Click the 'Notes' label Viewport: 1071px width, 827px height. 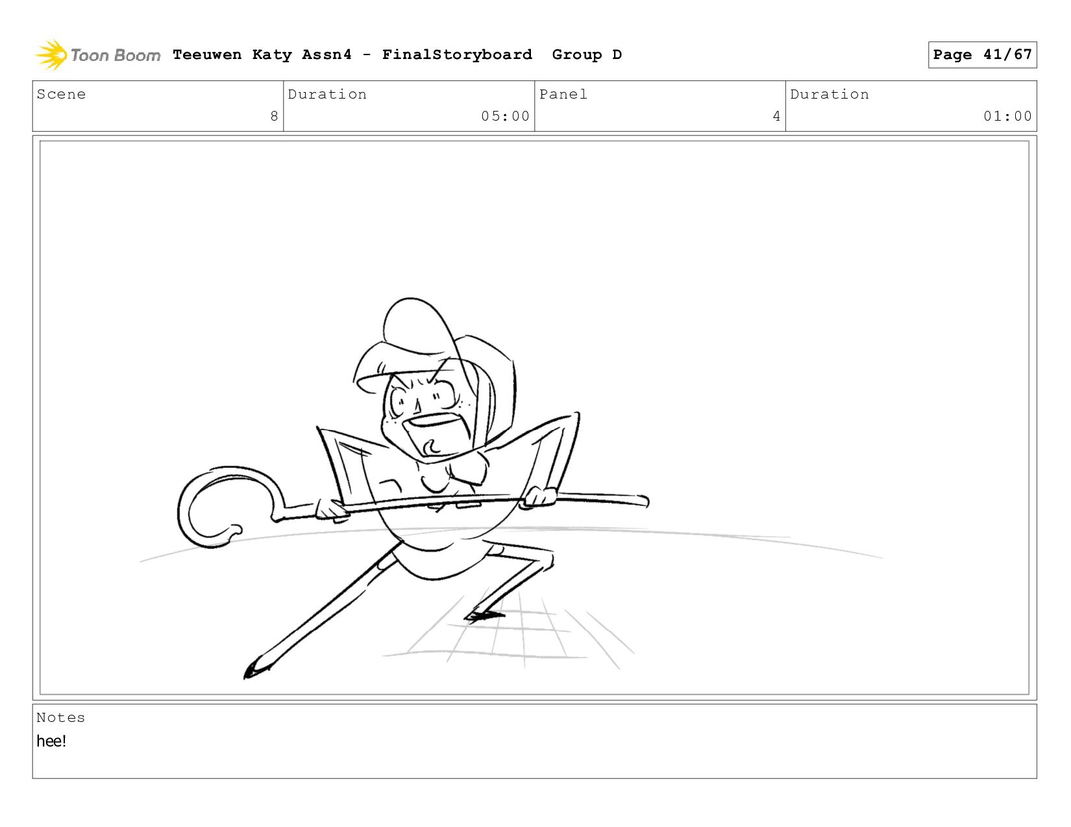[60, 717]
